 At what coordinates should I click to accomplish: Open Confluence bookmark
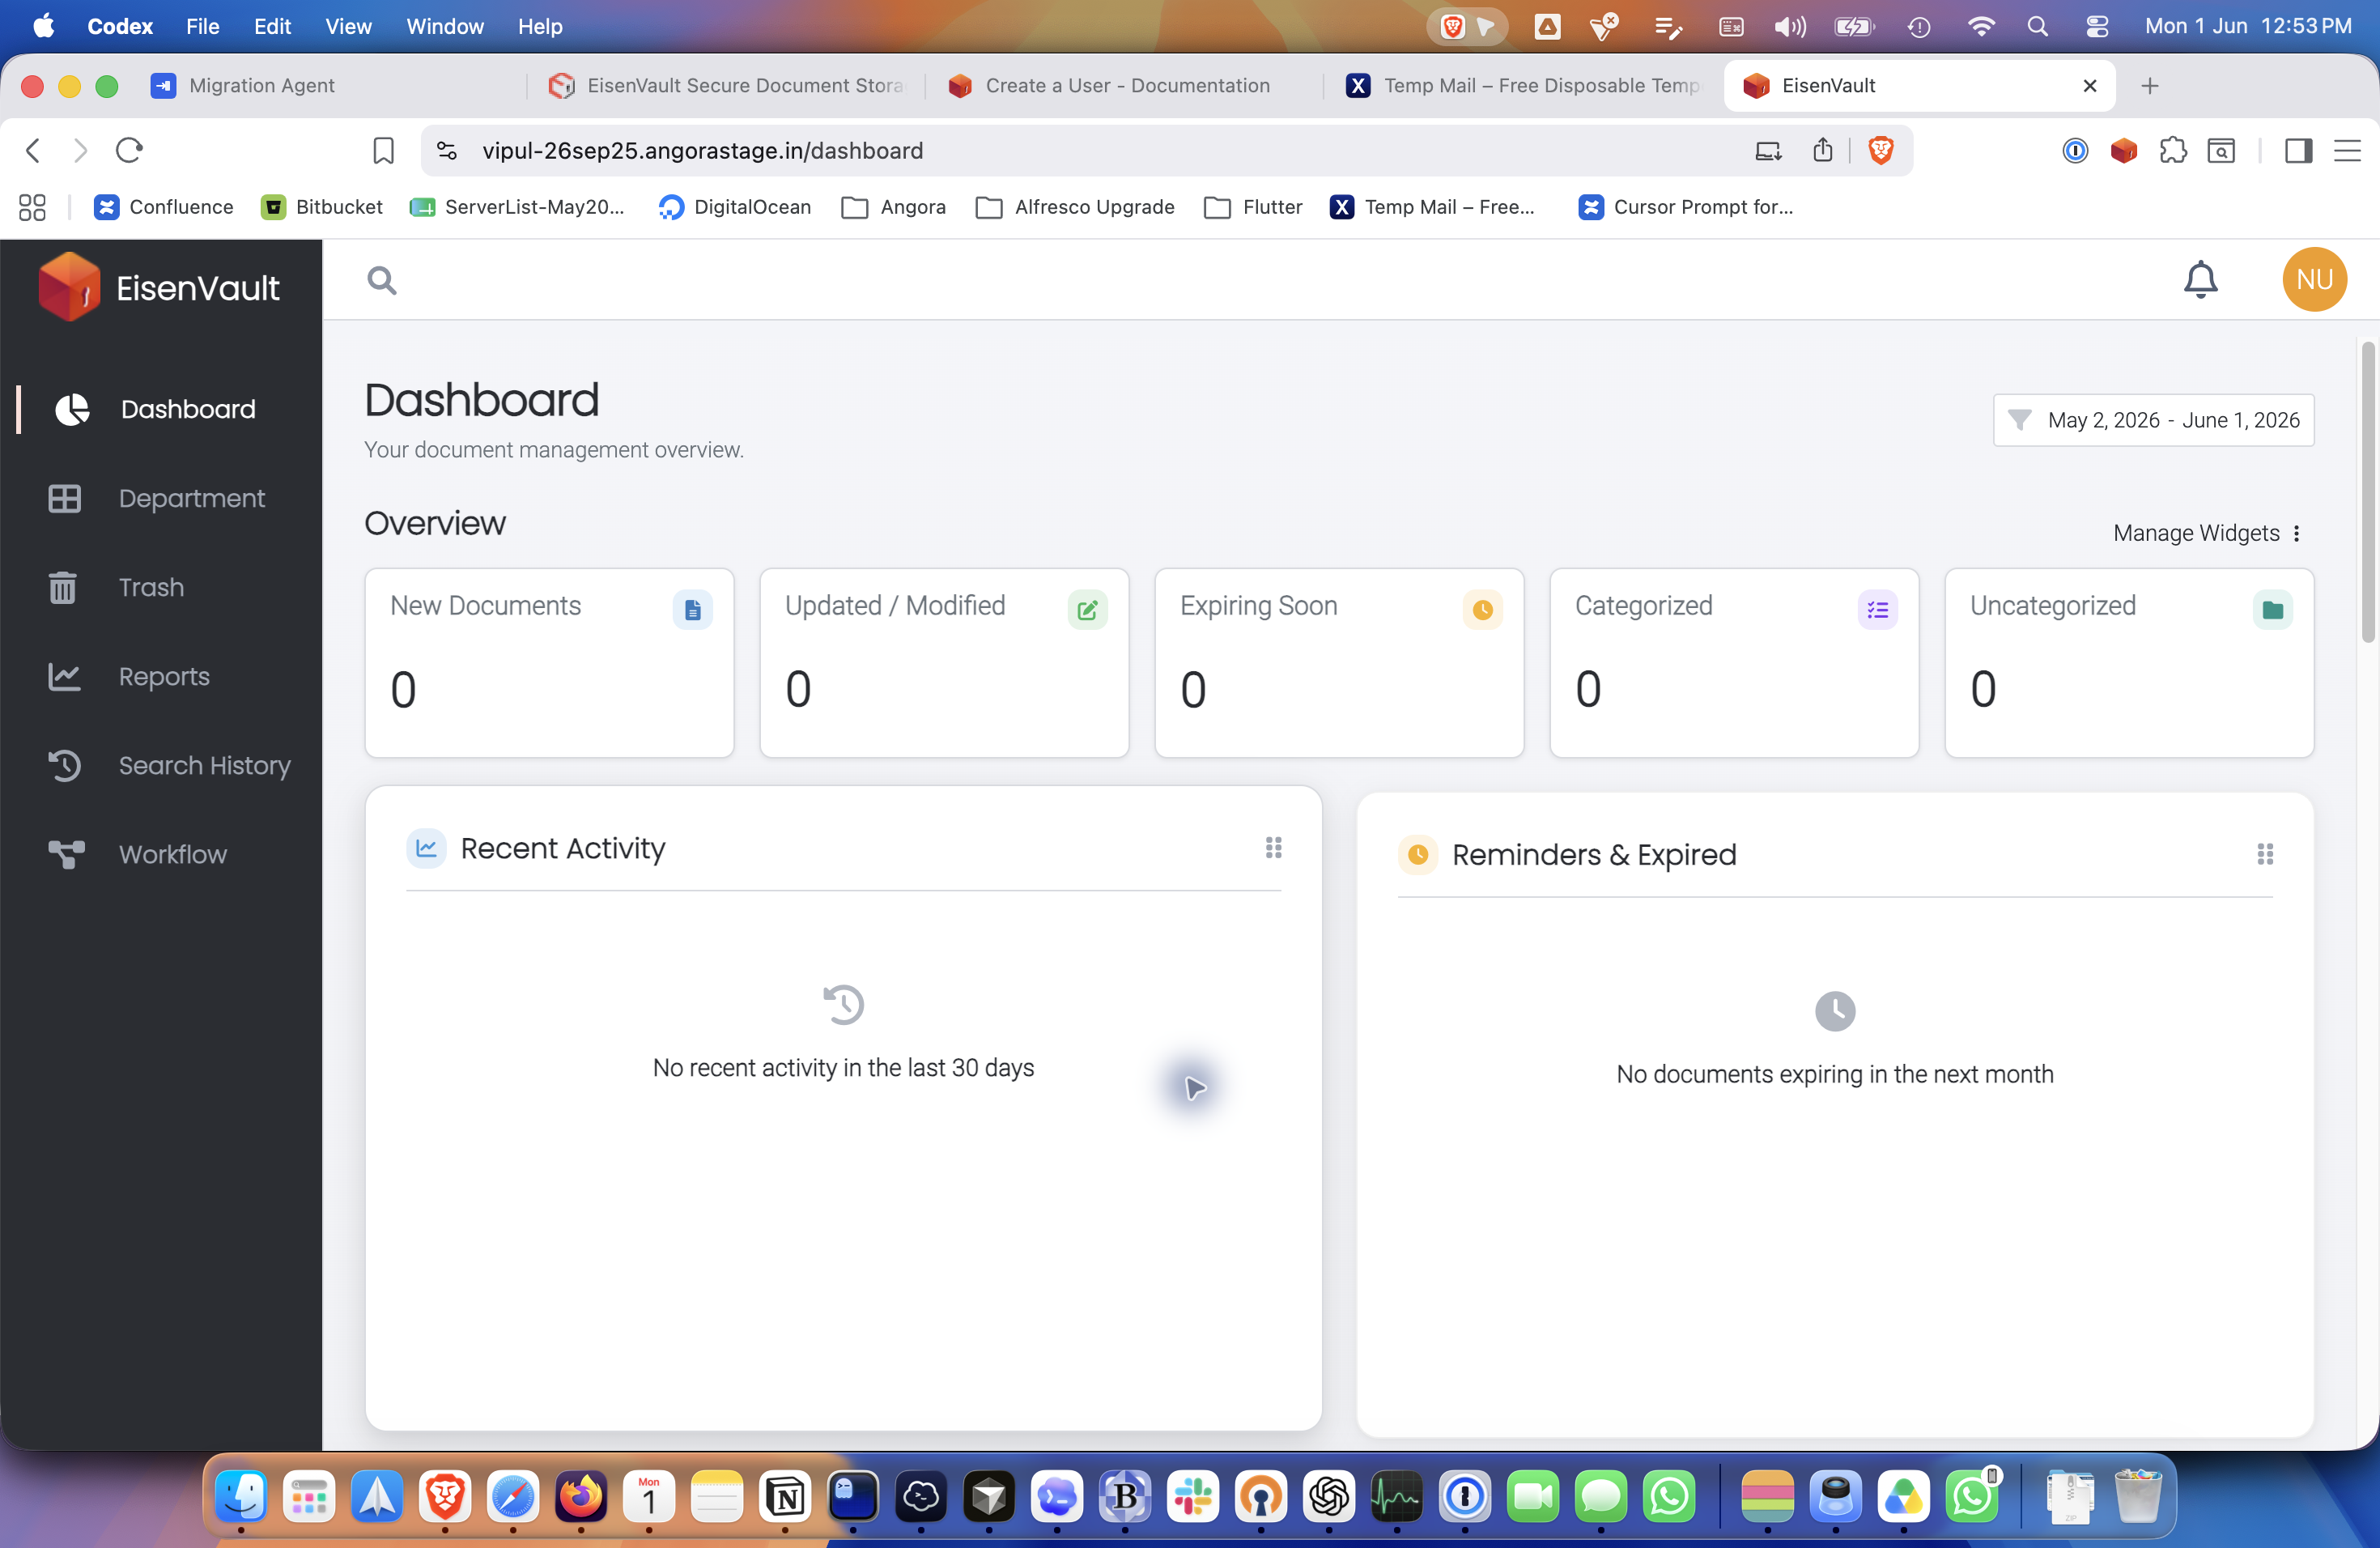[x=164, y=207]
